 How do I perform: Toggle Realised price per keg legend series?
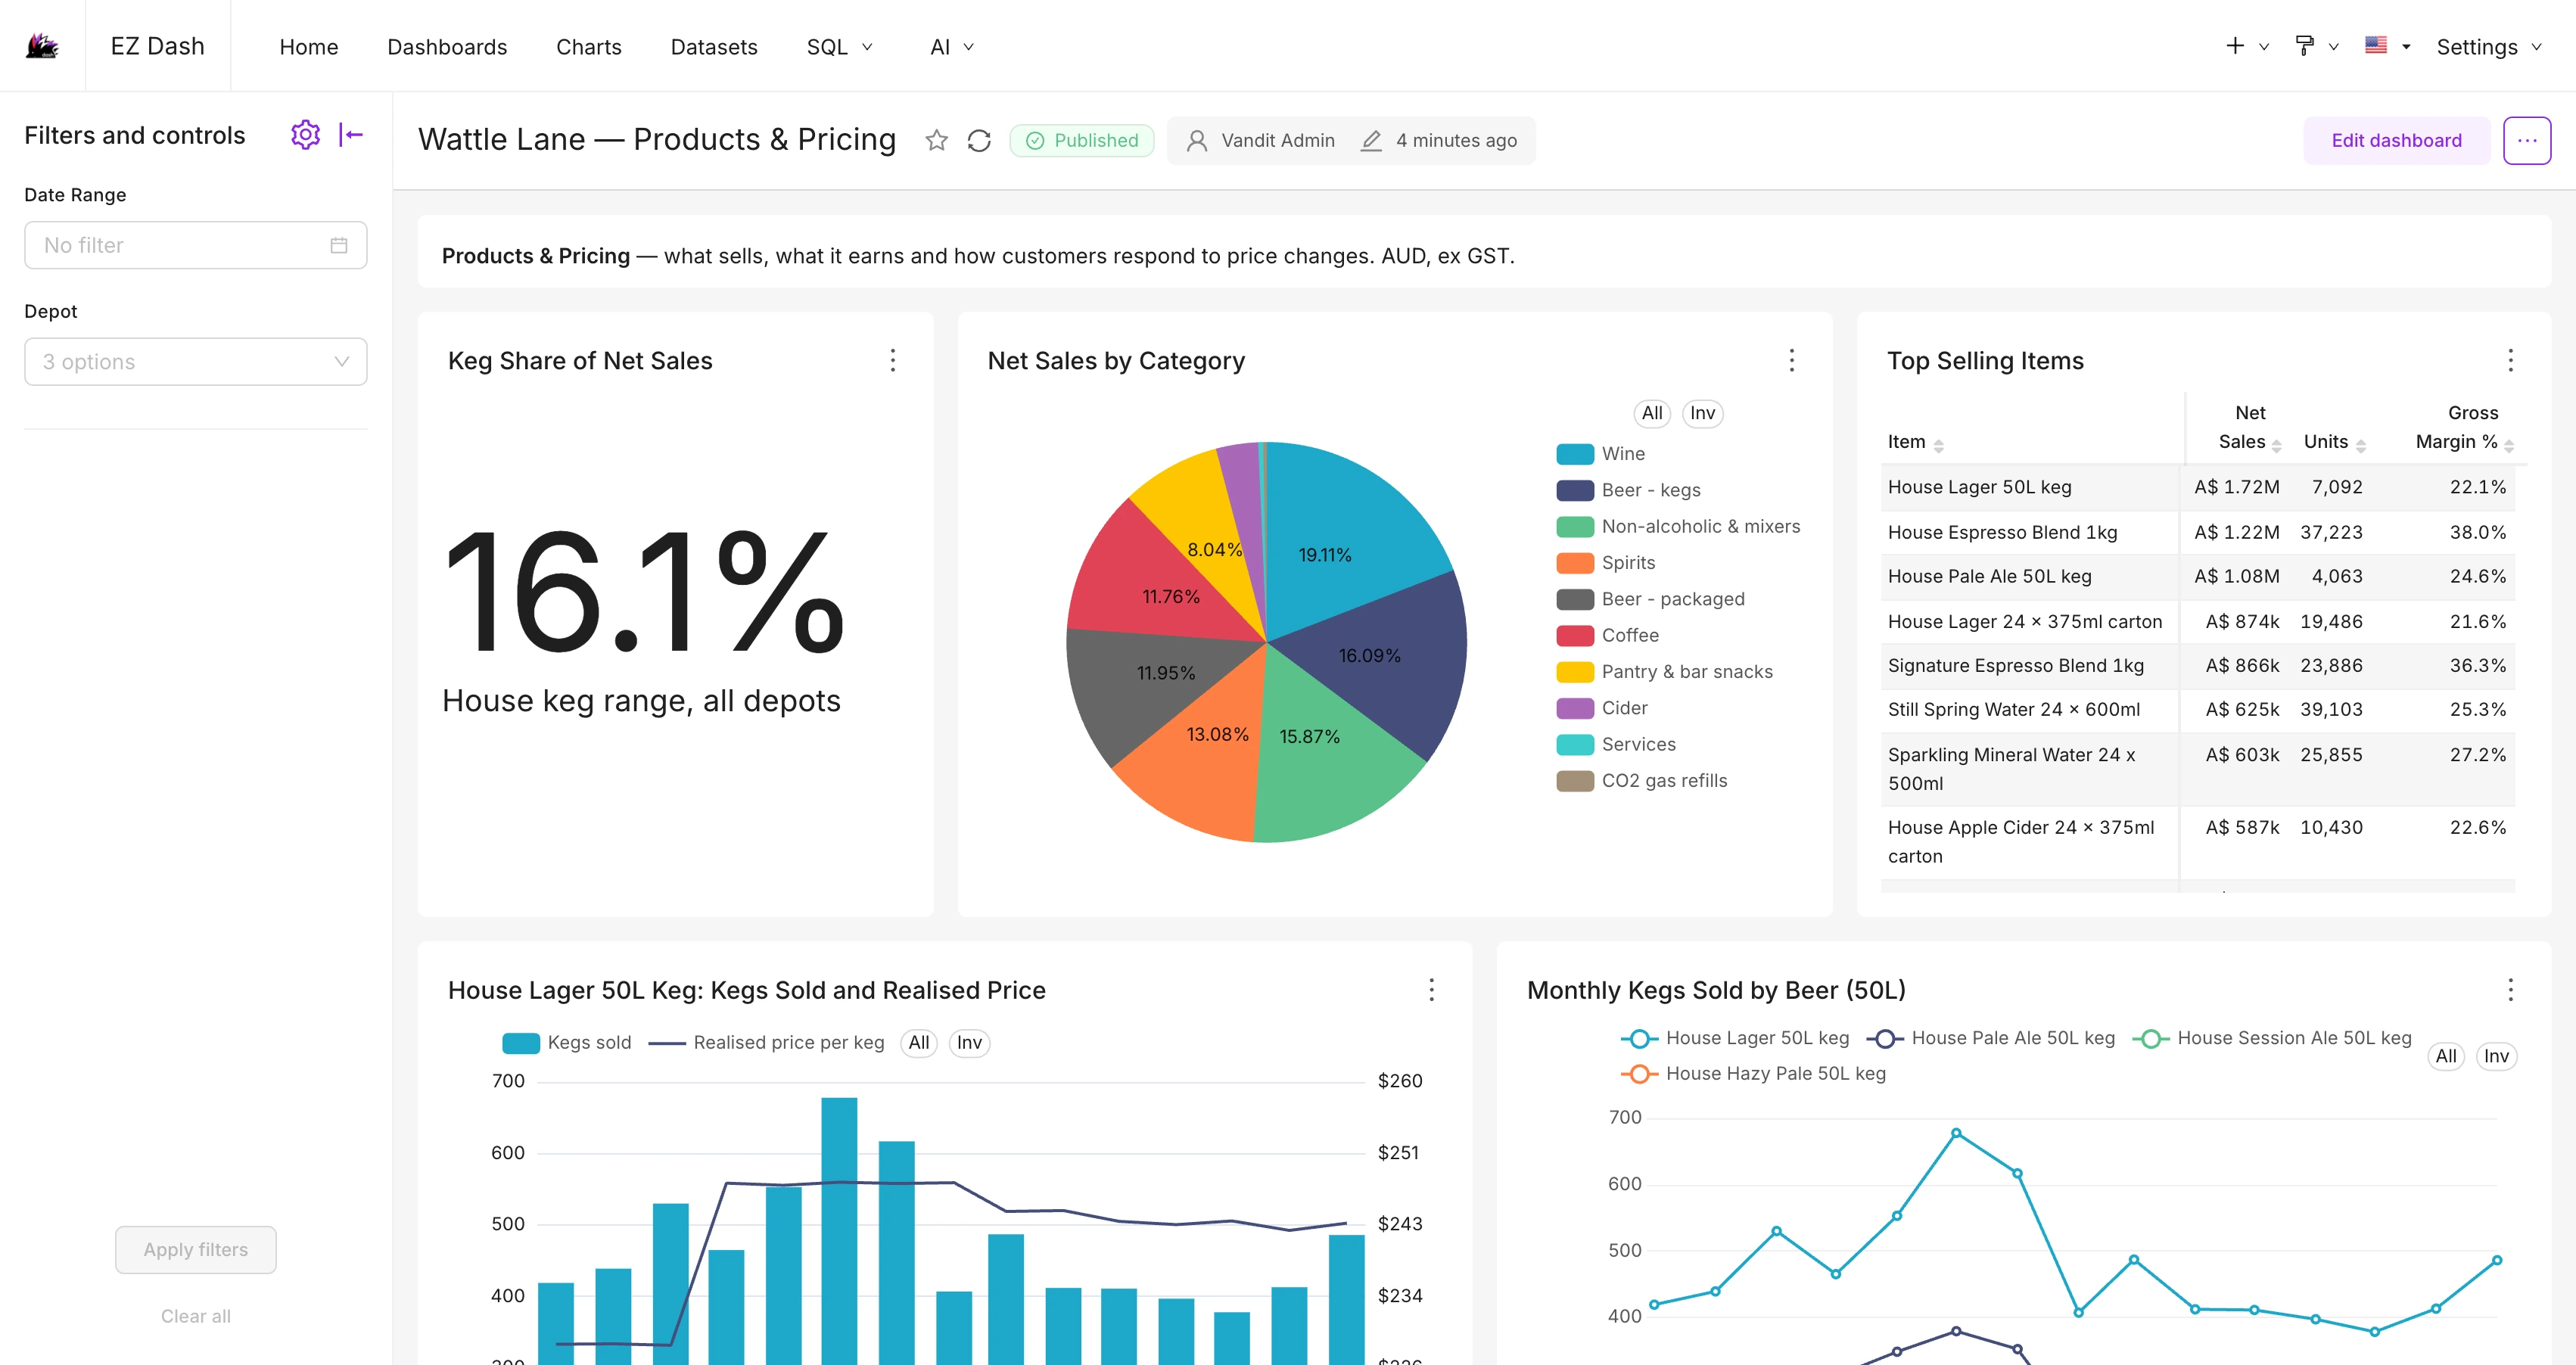766,1042
